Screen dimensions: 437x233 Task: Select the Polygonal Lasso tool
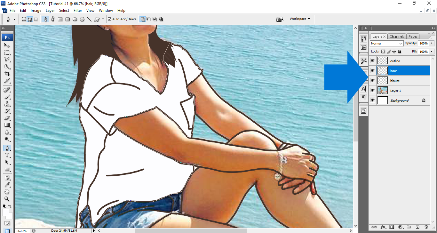(7, 60)
